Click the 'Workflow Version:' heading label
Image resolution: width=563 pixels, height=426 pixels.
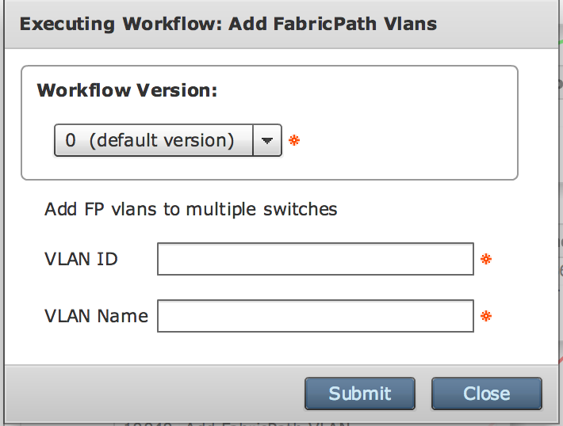point(127,90)
